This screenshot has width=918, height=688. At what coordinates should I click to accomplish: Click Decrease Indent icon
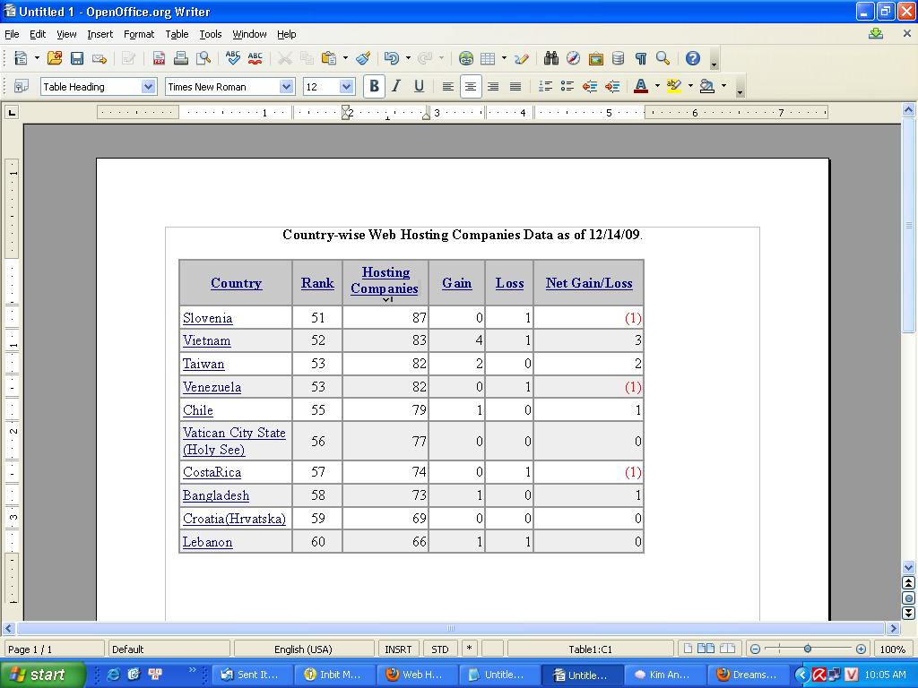click(x=590, y=87)
